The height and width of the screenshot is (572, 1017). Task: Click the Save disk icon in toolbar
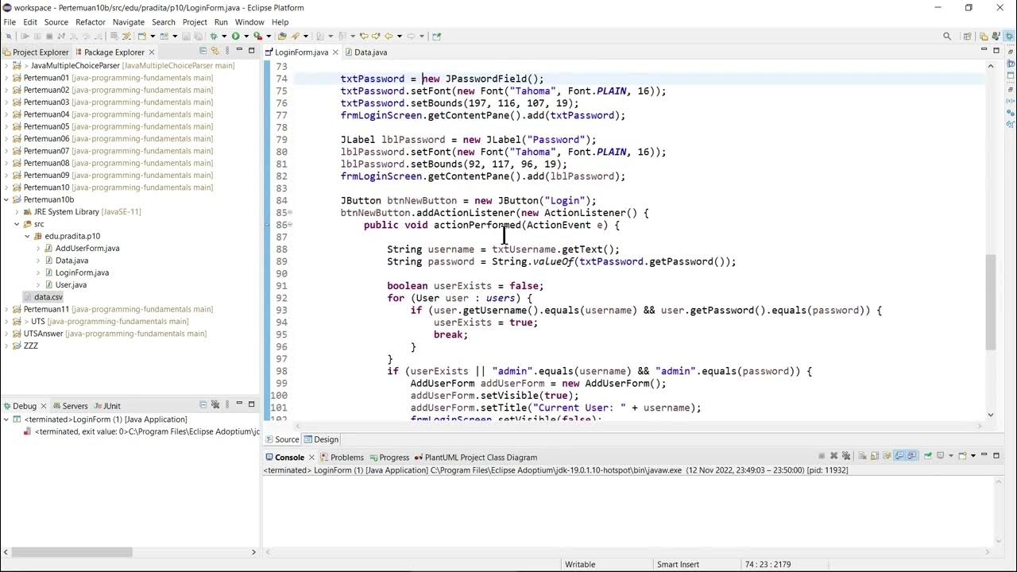(186, 36)
